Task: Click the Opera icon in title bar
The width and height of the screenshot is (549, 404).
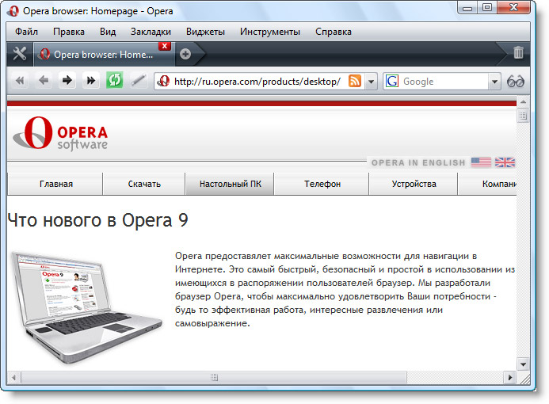Action: coord(13,11)
